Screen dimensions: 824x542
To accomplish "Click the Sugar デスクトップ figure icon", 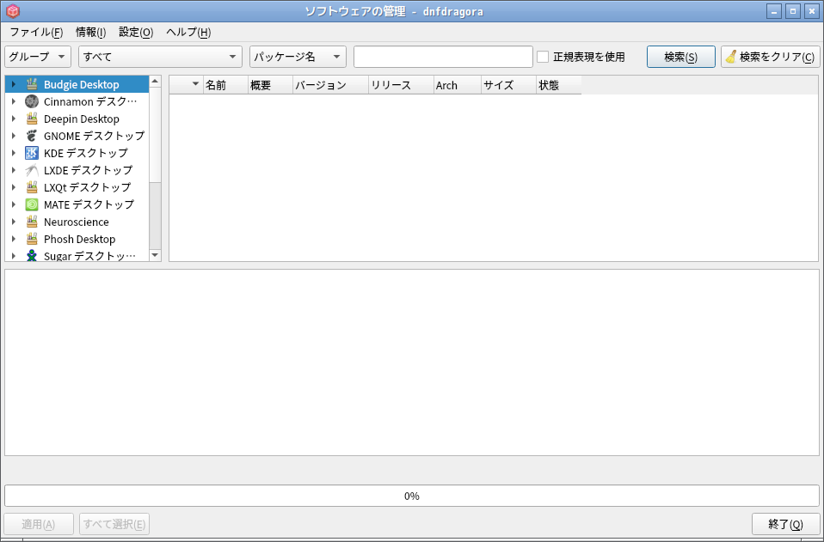I will 32,255.
